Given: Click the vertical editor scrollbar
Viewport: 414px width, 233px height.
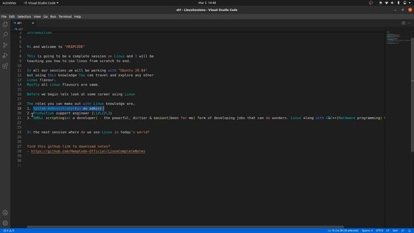Looking at the screenshot, I should 413,95.
